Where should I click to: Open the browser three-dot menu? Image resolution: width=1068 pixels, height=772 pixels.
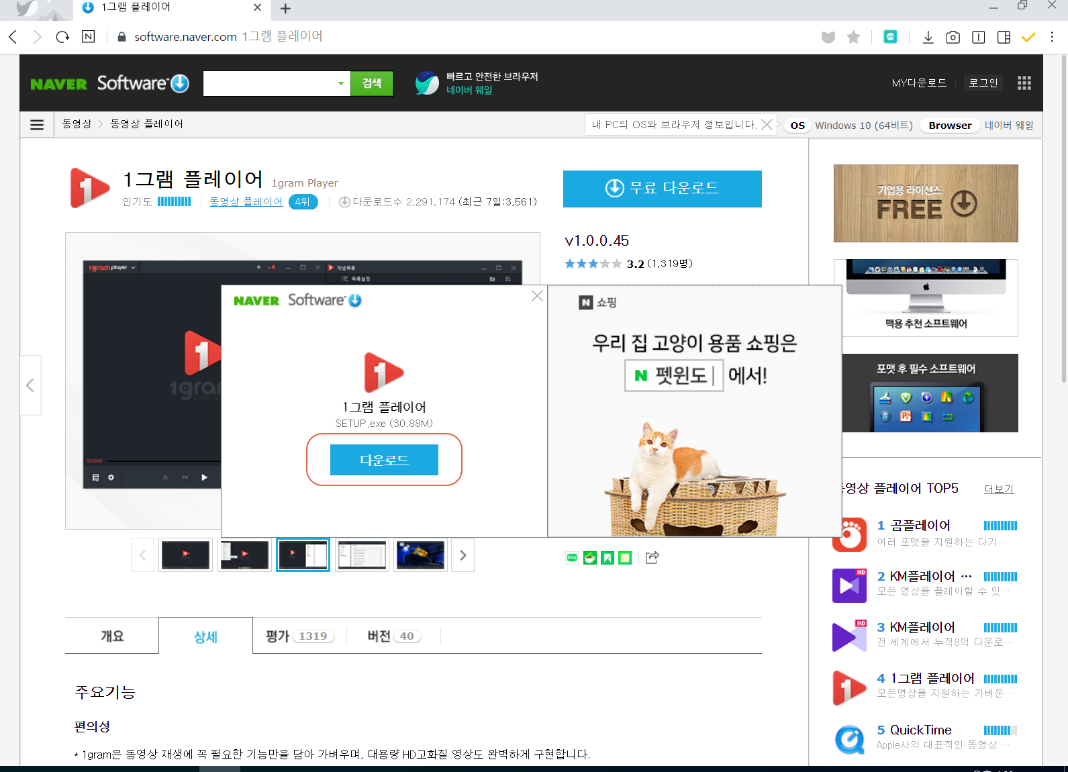tap(1052, 37)
